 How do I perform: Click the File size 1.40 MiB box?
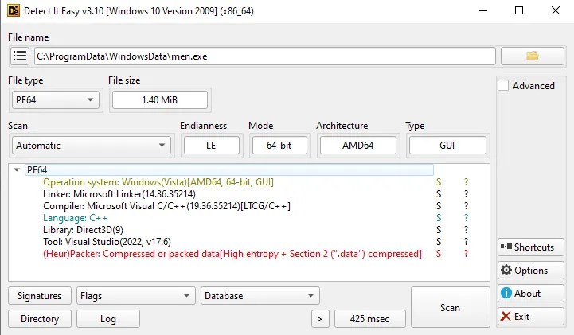[x=159, y=99]
